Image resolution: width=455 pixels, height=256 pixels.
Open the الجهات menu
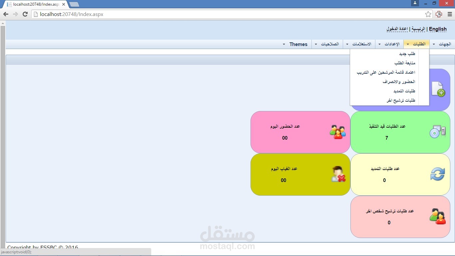445,44
